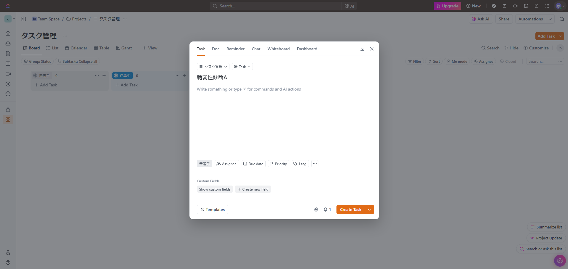
Task: Toggle the left sidebar panel icon
Action: click(x=23, y=19)
